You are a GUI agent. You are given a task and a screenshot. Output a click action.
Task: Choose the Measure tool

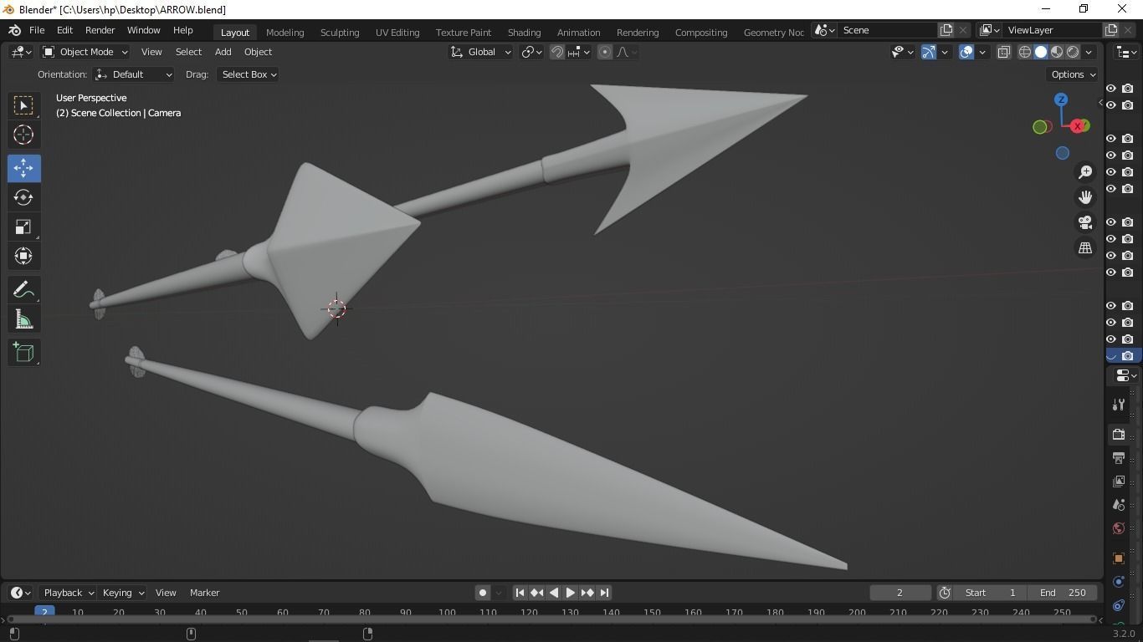click(x=23, y=318)
